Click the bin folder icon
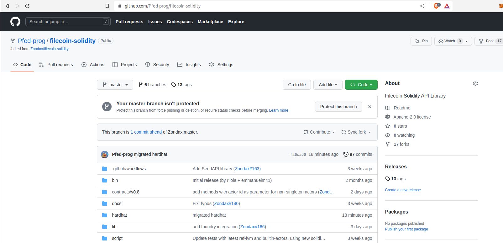The image size is (503, 243). point(105,180)
